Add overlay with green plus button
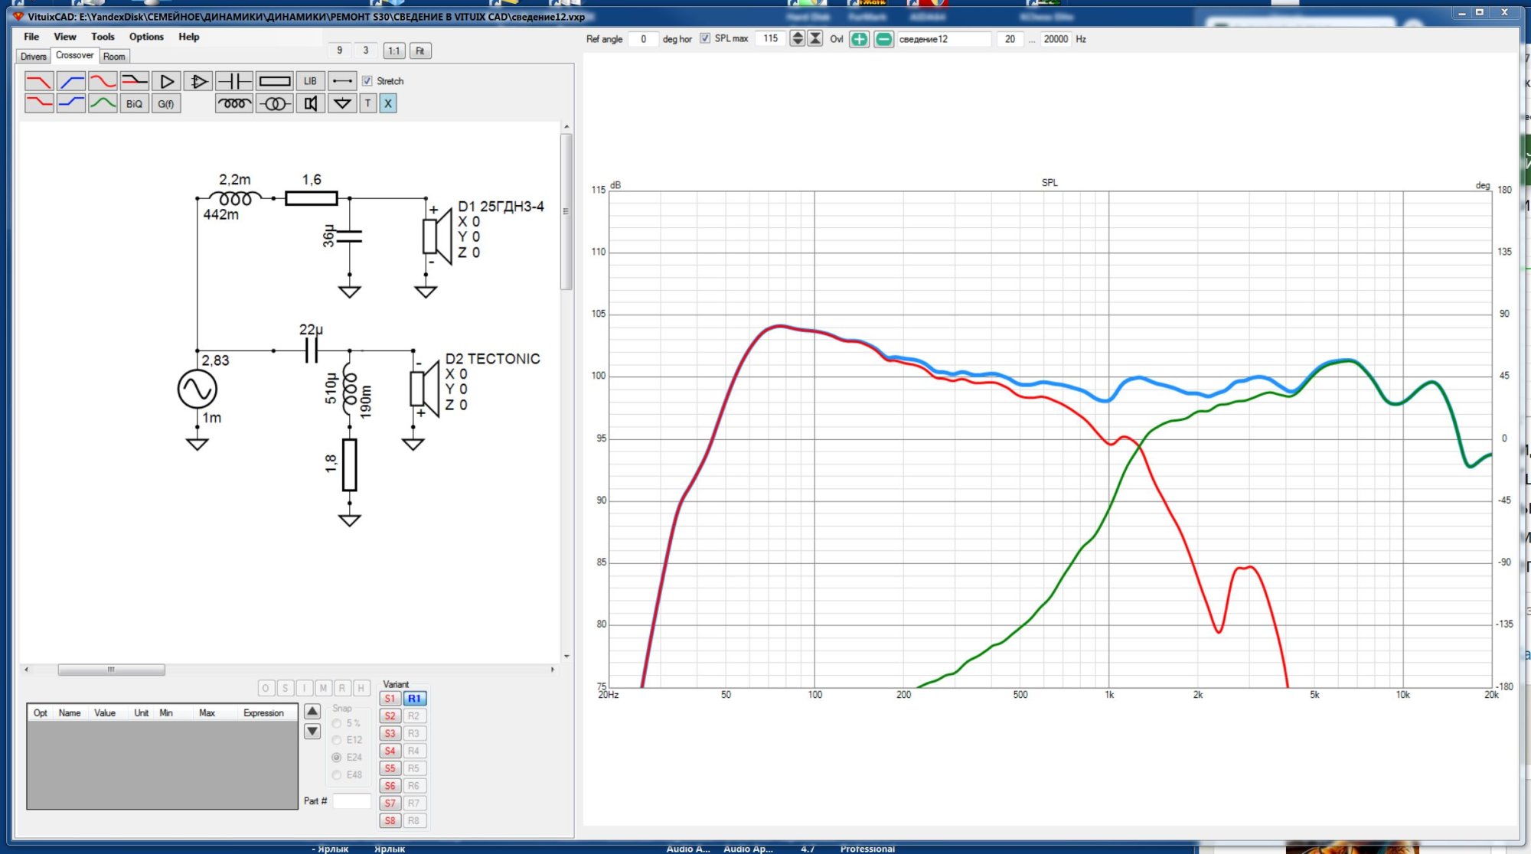 pyautogui.click(x=859, y=39)
